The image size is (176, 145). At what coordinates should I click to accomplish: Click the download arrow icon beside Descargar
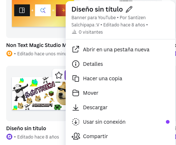point(76,107)
